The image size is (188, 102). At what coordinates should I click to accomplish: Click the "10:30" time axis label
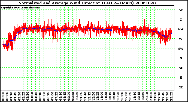tap(77, 96)
